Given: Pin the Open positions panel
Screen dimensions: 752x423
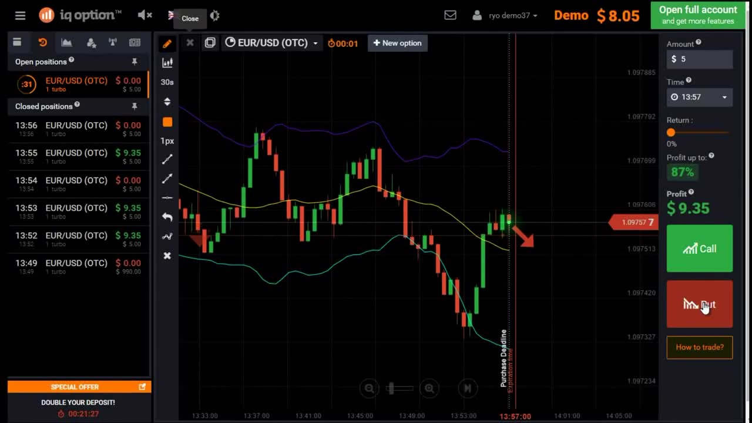Looking at the screenshot, I should [x=135, y=62].
